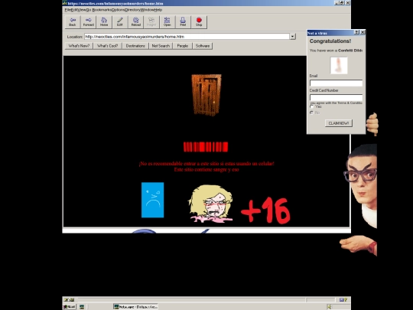Click the Start button on the taskbar

pyautogui.click(x=70, y=307)
